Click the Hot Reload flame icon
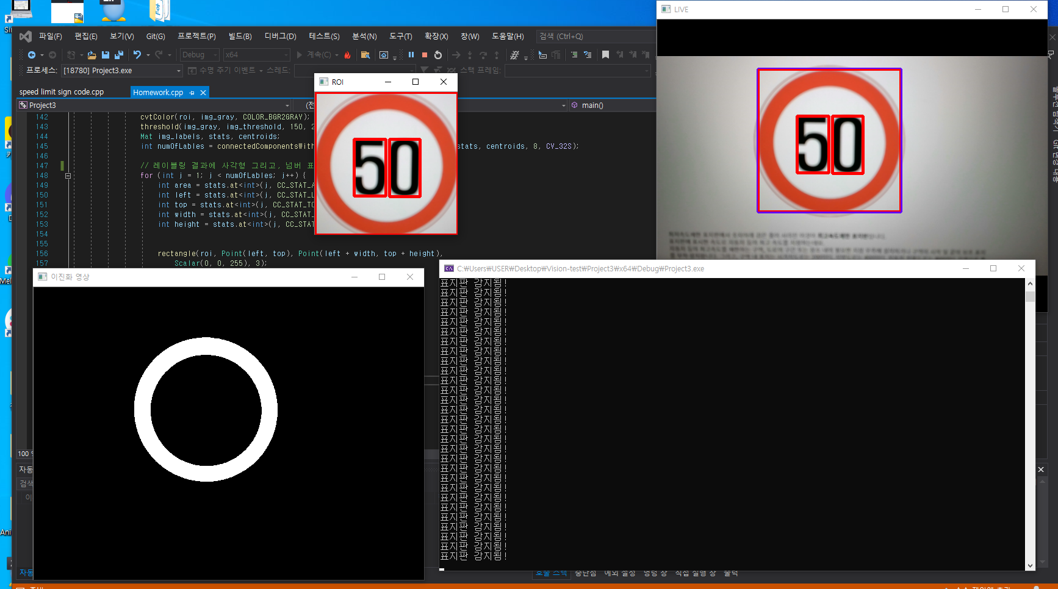1058x589 pixels. click(x=348, y=55)
